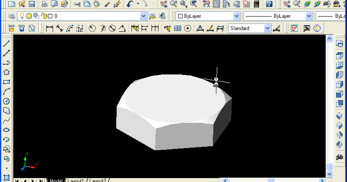Screen dimensions: 347x182
Task: Open the undo history dropdown arrow
Action: 138,4
